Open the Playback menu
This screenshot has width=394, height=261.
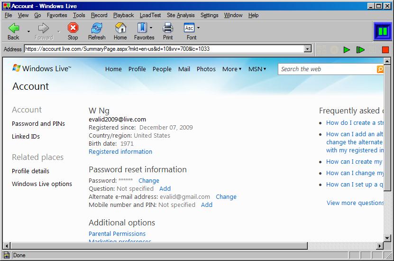pyautogui.click(x=123, y=15)
